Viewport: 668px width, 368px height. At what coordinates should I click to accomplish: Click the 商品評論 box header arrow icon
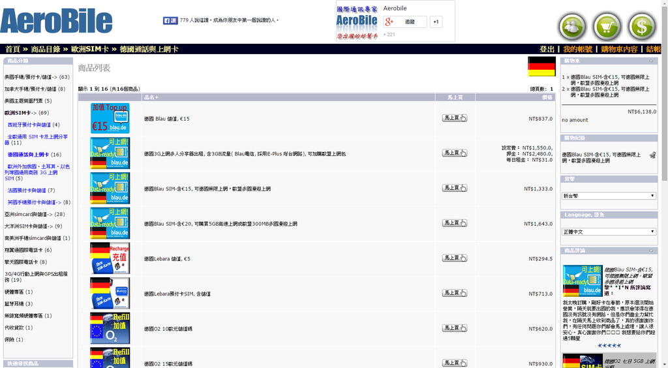click(651, 251)
